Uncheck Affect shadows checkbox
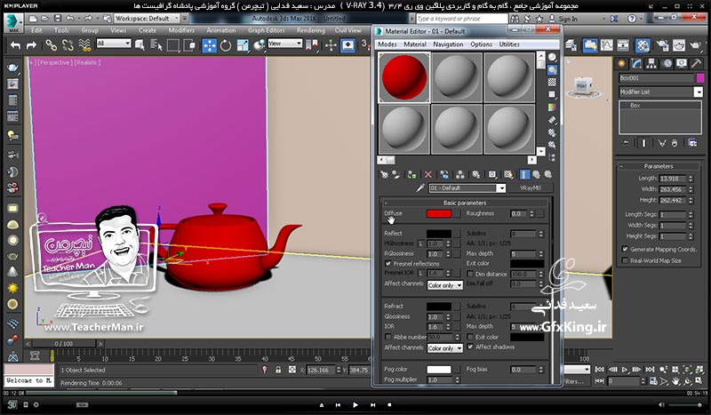 [470, 347]
